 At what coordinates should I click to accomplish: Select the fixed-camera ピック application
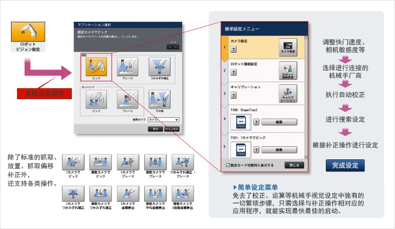click(x=96, y=67)
